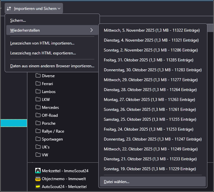The height and width of the screenshot is (192, 214).
Task: Click Datei wählen... to pick a file
Action: (x=117, y=181)
